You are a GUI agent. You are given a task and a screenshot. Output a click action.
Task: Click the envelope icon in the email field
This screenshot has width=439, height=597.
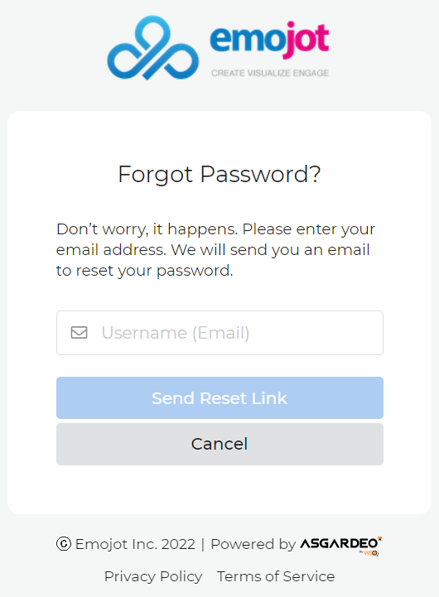[80, 332]
